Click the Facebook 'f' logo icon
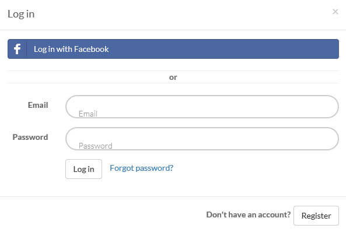This screenshot has width=346, height=232. click(x=17, y=49)
